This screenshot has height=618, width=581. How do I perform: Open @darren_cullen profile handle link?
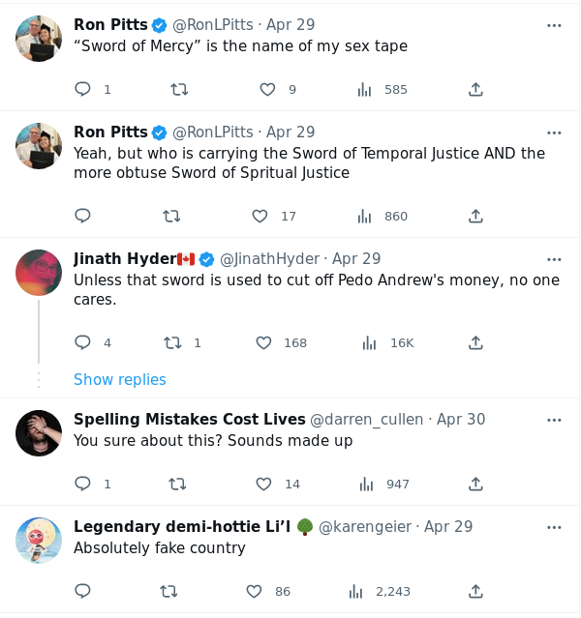pyautogui.click(x=366, y=420)
